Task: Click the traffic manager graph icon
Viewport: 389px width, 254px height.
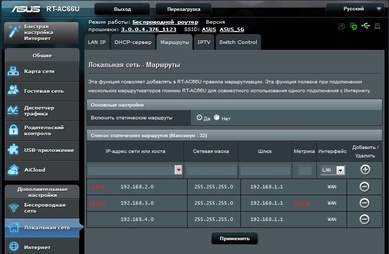Action: click(13, 110)
